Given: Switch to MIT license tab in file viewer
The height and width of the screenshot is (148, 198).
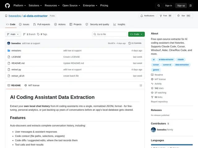Looking at the screenshot, I should pos(32,85).
